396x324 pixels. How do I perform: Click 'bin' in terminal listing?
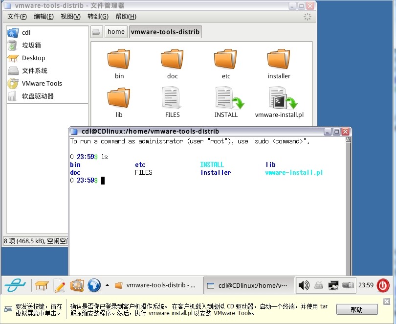point(75,165)
